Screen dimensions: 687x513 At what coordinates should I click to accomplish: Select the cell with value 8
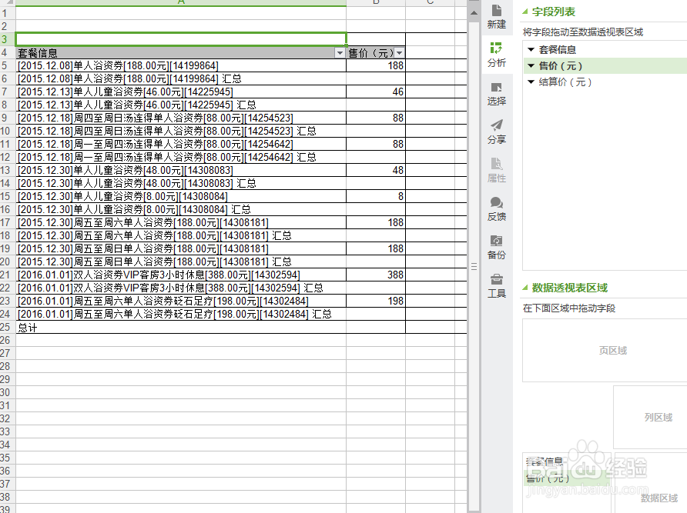(x=376, y=197)
